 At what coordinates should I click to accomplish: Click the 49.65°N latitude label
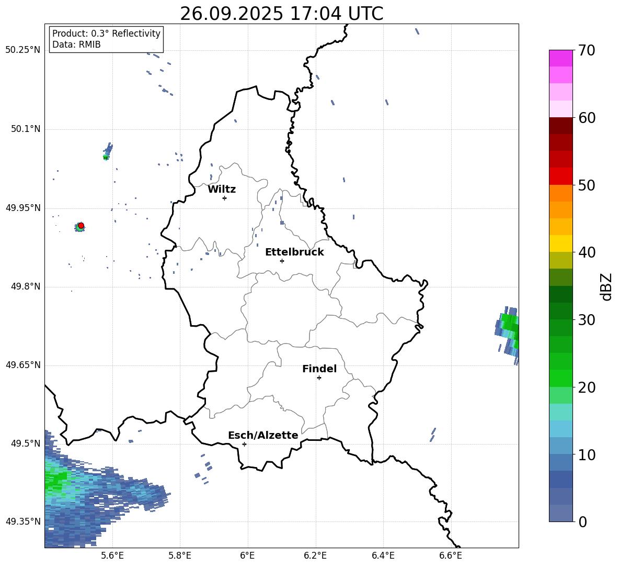click(23, 364)
